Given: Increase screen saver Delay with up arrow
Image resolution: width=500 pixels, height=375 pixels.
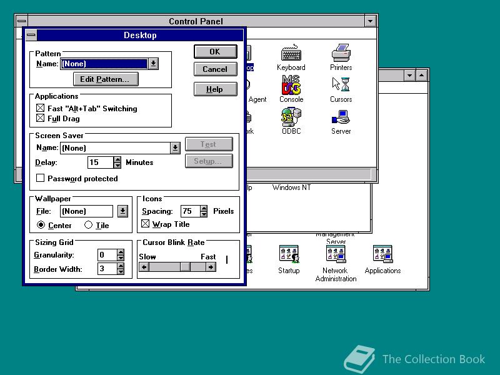Looking at the screenshot, I should pyautogui.click(x=117, y=159).
